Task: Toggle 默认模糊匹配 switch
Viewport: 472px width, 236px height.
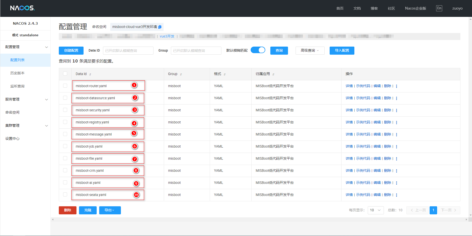Action: [258, 50]
